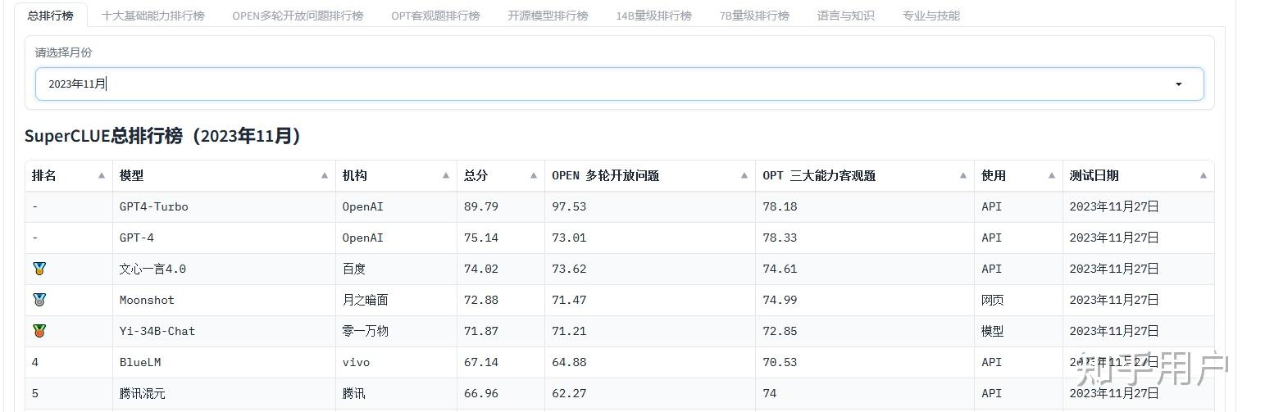
Task: Sort by OPT 三大能力客观题 column arrows
Action: click(963, 175)
